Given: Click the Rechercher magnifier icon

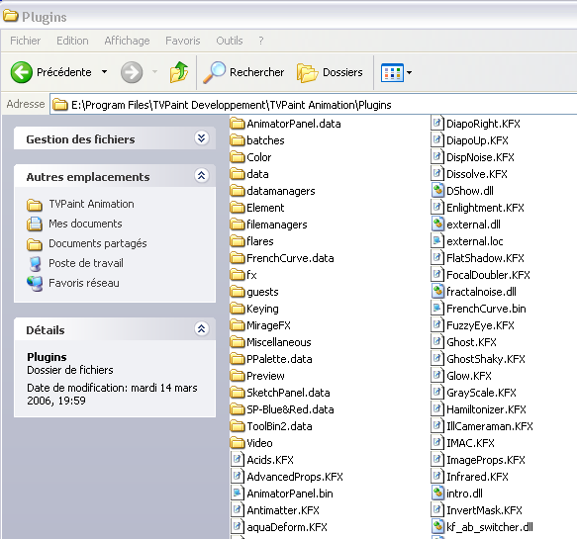Looking at the screenshot, I should pos(214,72).
